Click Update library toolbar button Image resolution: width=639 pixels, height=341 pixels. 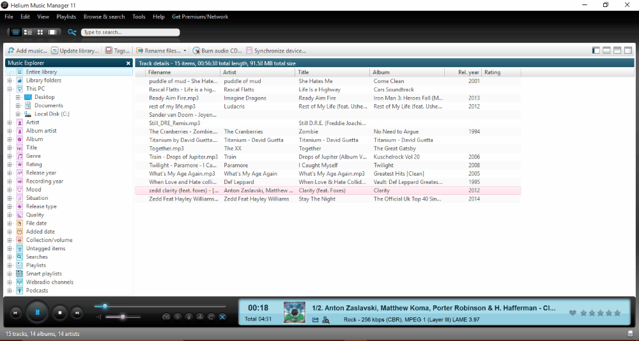(x=75, y=51)
